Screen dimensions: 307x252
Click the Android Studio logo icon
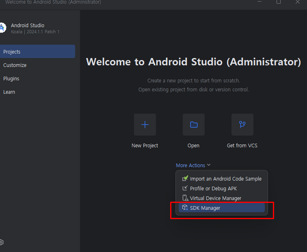3,28
